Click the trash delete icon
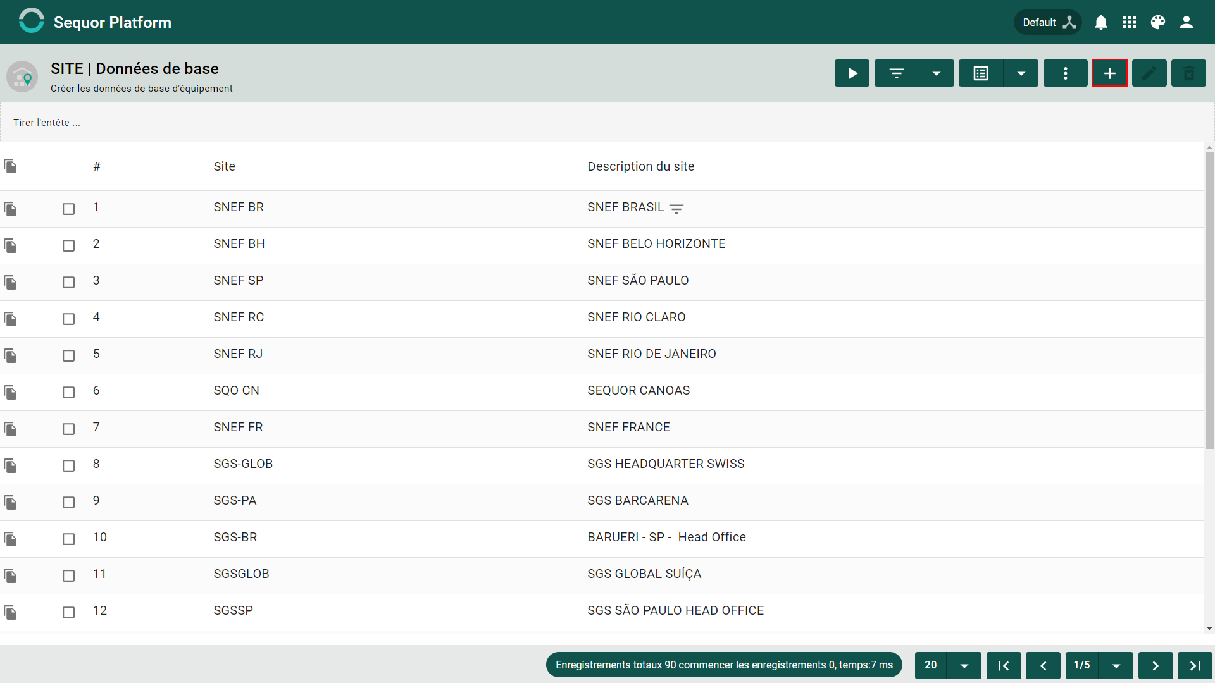Viewport: 1215px width, 683px height. [x=1188, y=73]
